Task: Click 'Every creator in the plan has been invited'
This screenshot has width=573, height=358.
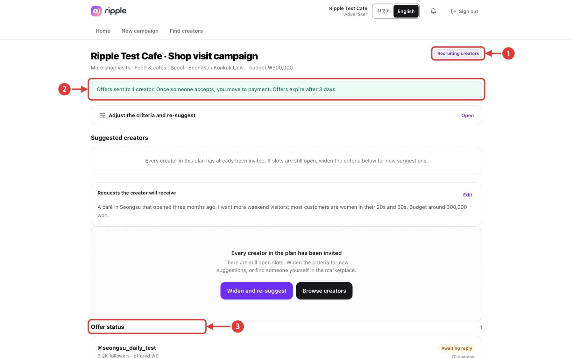Action: coord(286,253)
